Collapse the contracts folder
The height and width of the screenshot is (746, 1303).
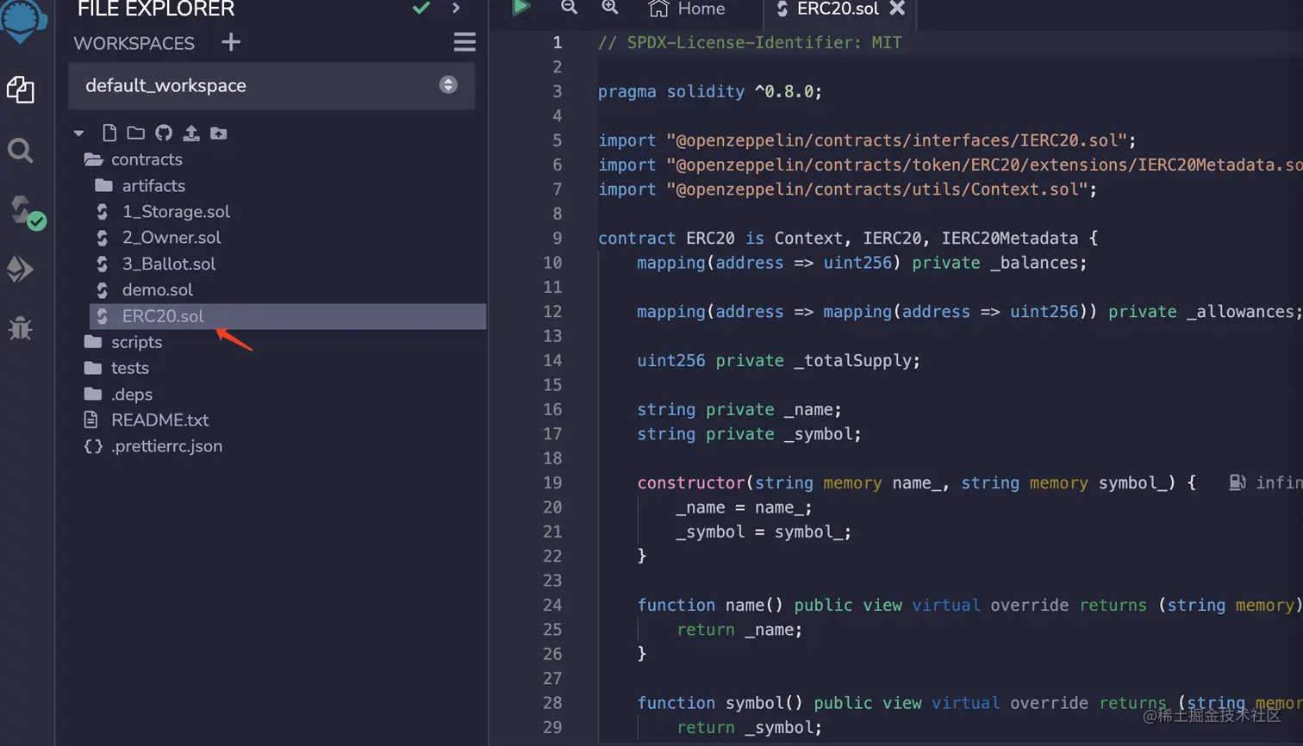[133, 159]
